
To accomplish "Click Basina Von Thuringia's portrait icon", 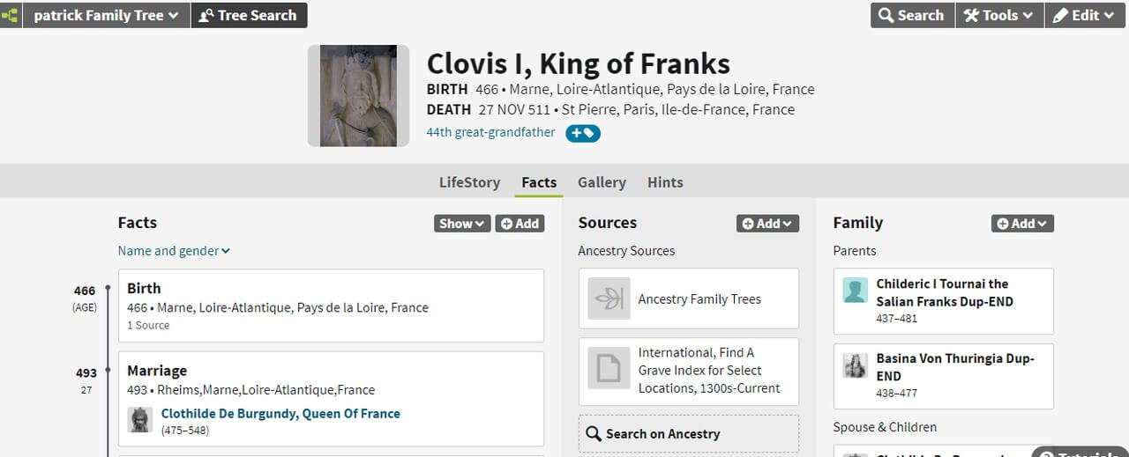I will point(855,365).
